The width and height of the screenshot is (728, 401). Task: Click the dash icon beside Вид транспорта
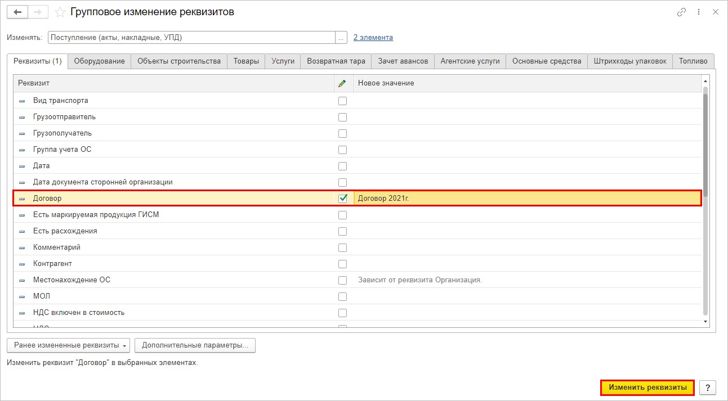point(22,101)
